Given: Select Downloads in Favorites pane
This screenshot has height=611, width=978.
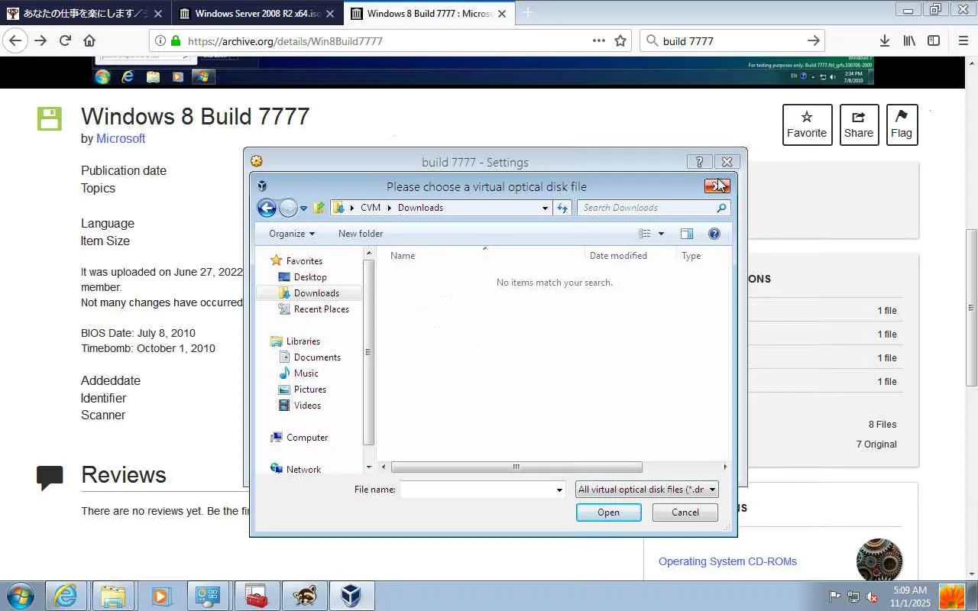Looking at the screenshot, I should coord(316,293).
